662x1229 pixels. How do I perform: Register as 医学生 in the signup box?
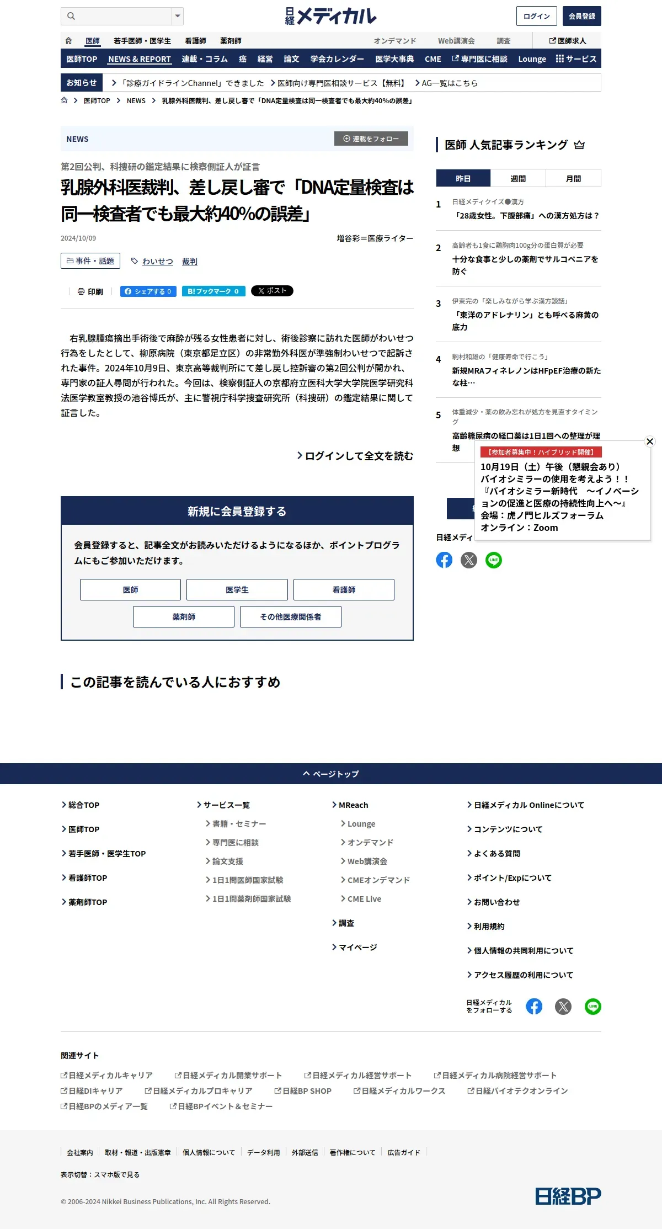(x=237, y=589)
